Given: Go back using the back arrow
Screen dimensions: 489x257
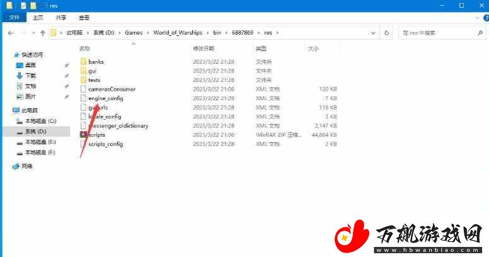Looking at the screenshot, I should (x=11, y=33).
